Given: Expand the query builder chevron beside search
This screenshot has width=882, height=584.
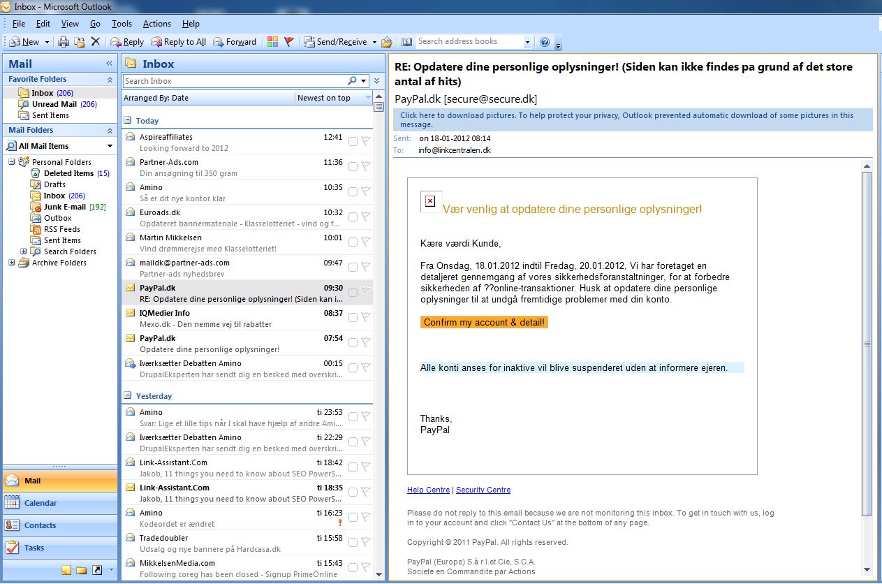Looking at the screenshot, I should (x=377, y=81).
